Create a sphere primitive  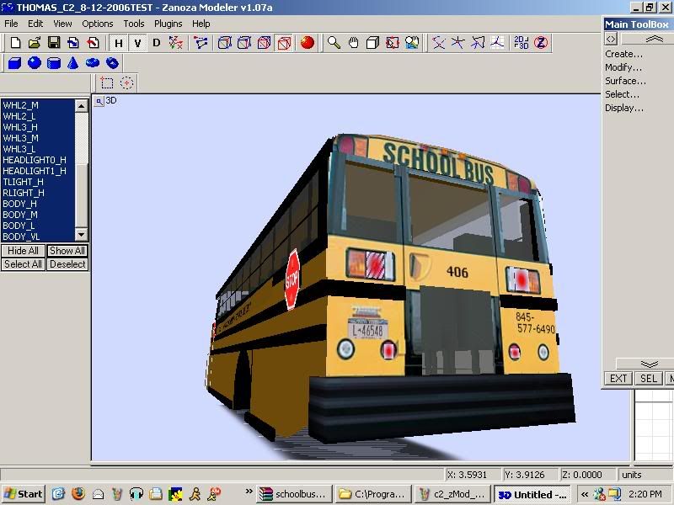(35, 63)
